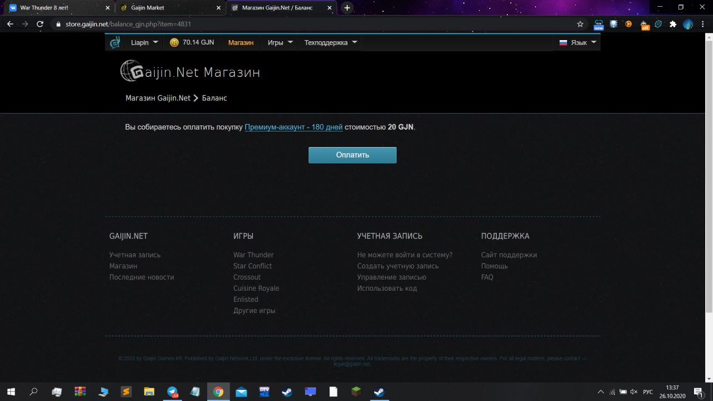Open Последние новости footer link

pyautogui.click(x=141, y=277)
